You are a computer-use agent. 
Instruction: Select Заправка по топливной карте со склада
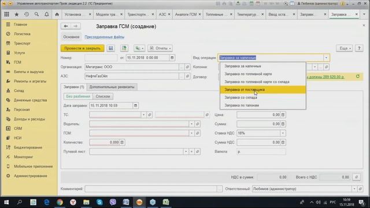(263, 82)
